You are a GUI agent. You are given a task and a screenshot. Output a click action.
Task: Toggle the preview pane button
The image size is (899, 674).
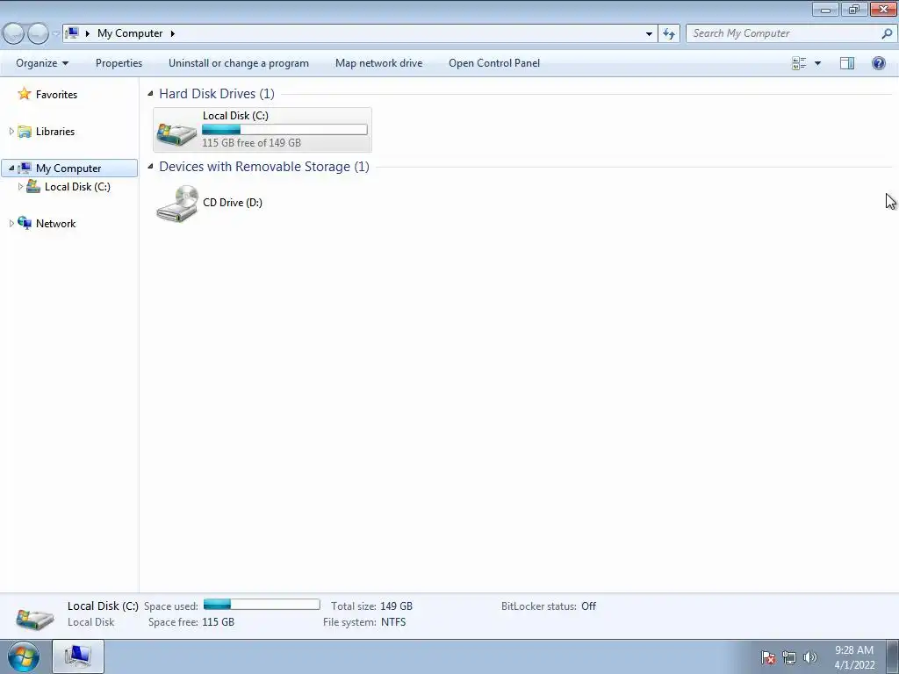[x=847, y=63]
